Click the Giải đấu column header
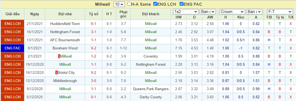The width and height of the screenshot is (296, 101). click(13, 14)
